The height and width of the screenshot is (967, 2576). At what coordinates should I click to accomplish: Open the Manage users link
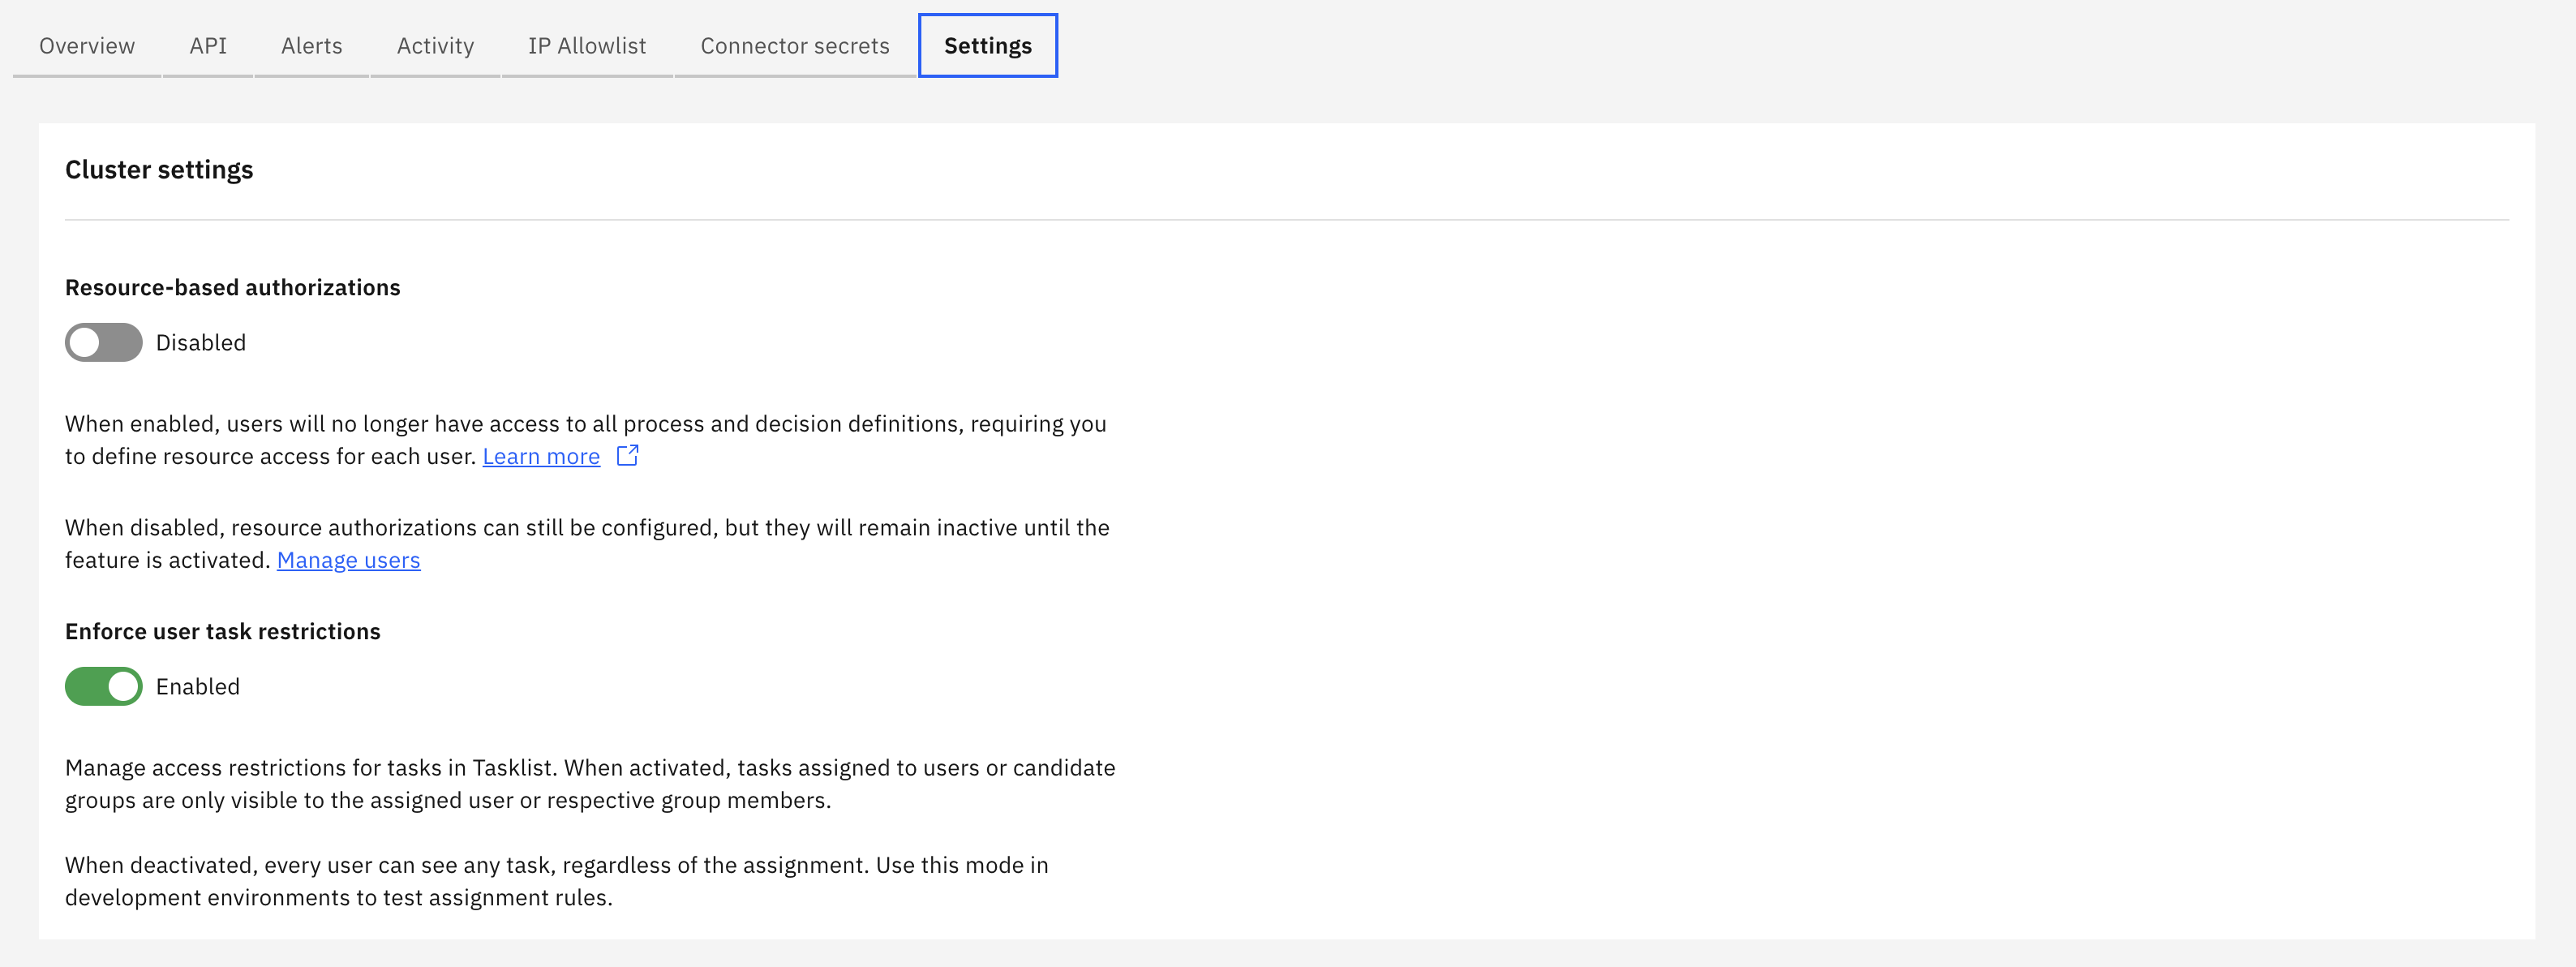[348, 560]
